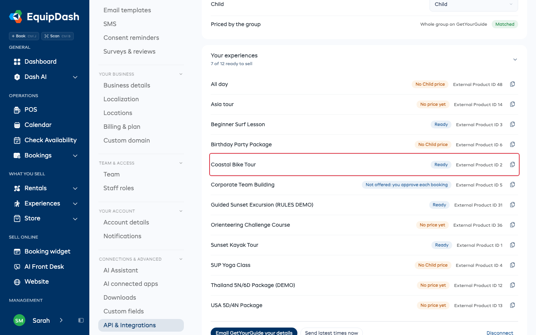Expand the Rentals submenu
The height and width of the screenshot is (335, 536).
75,188
